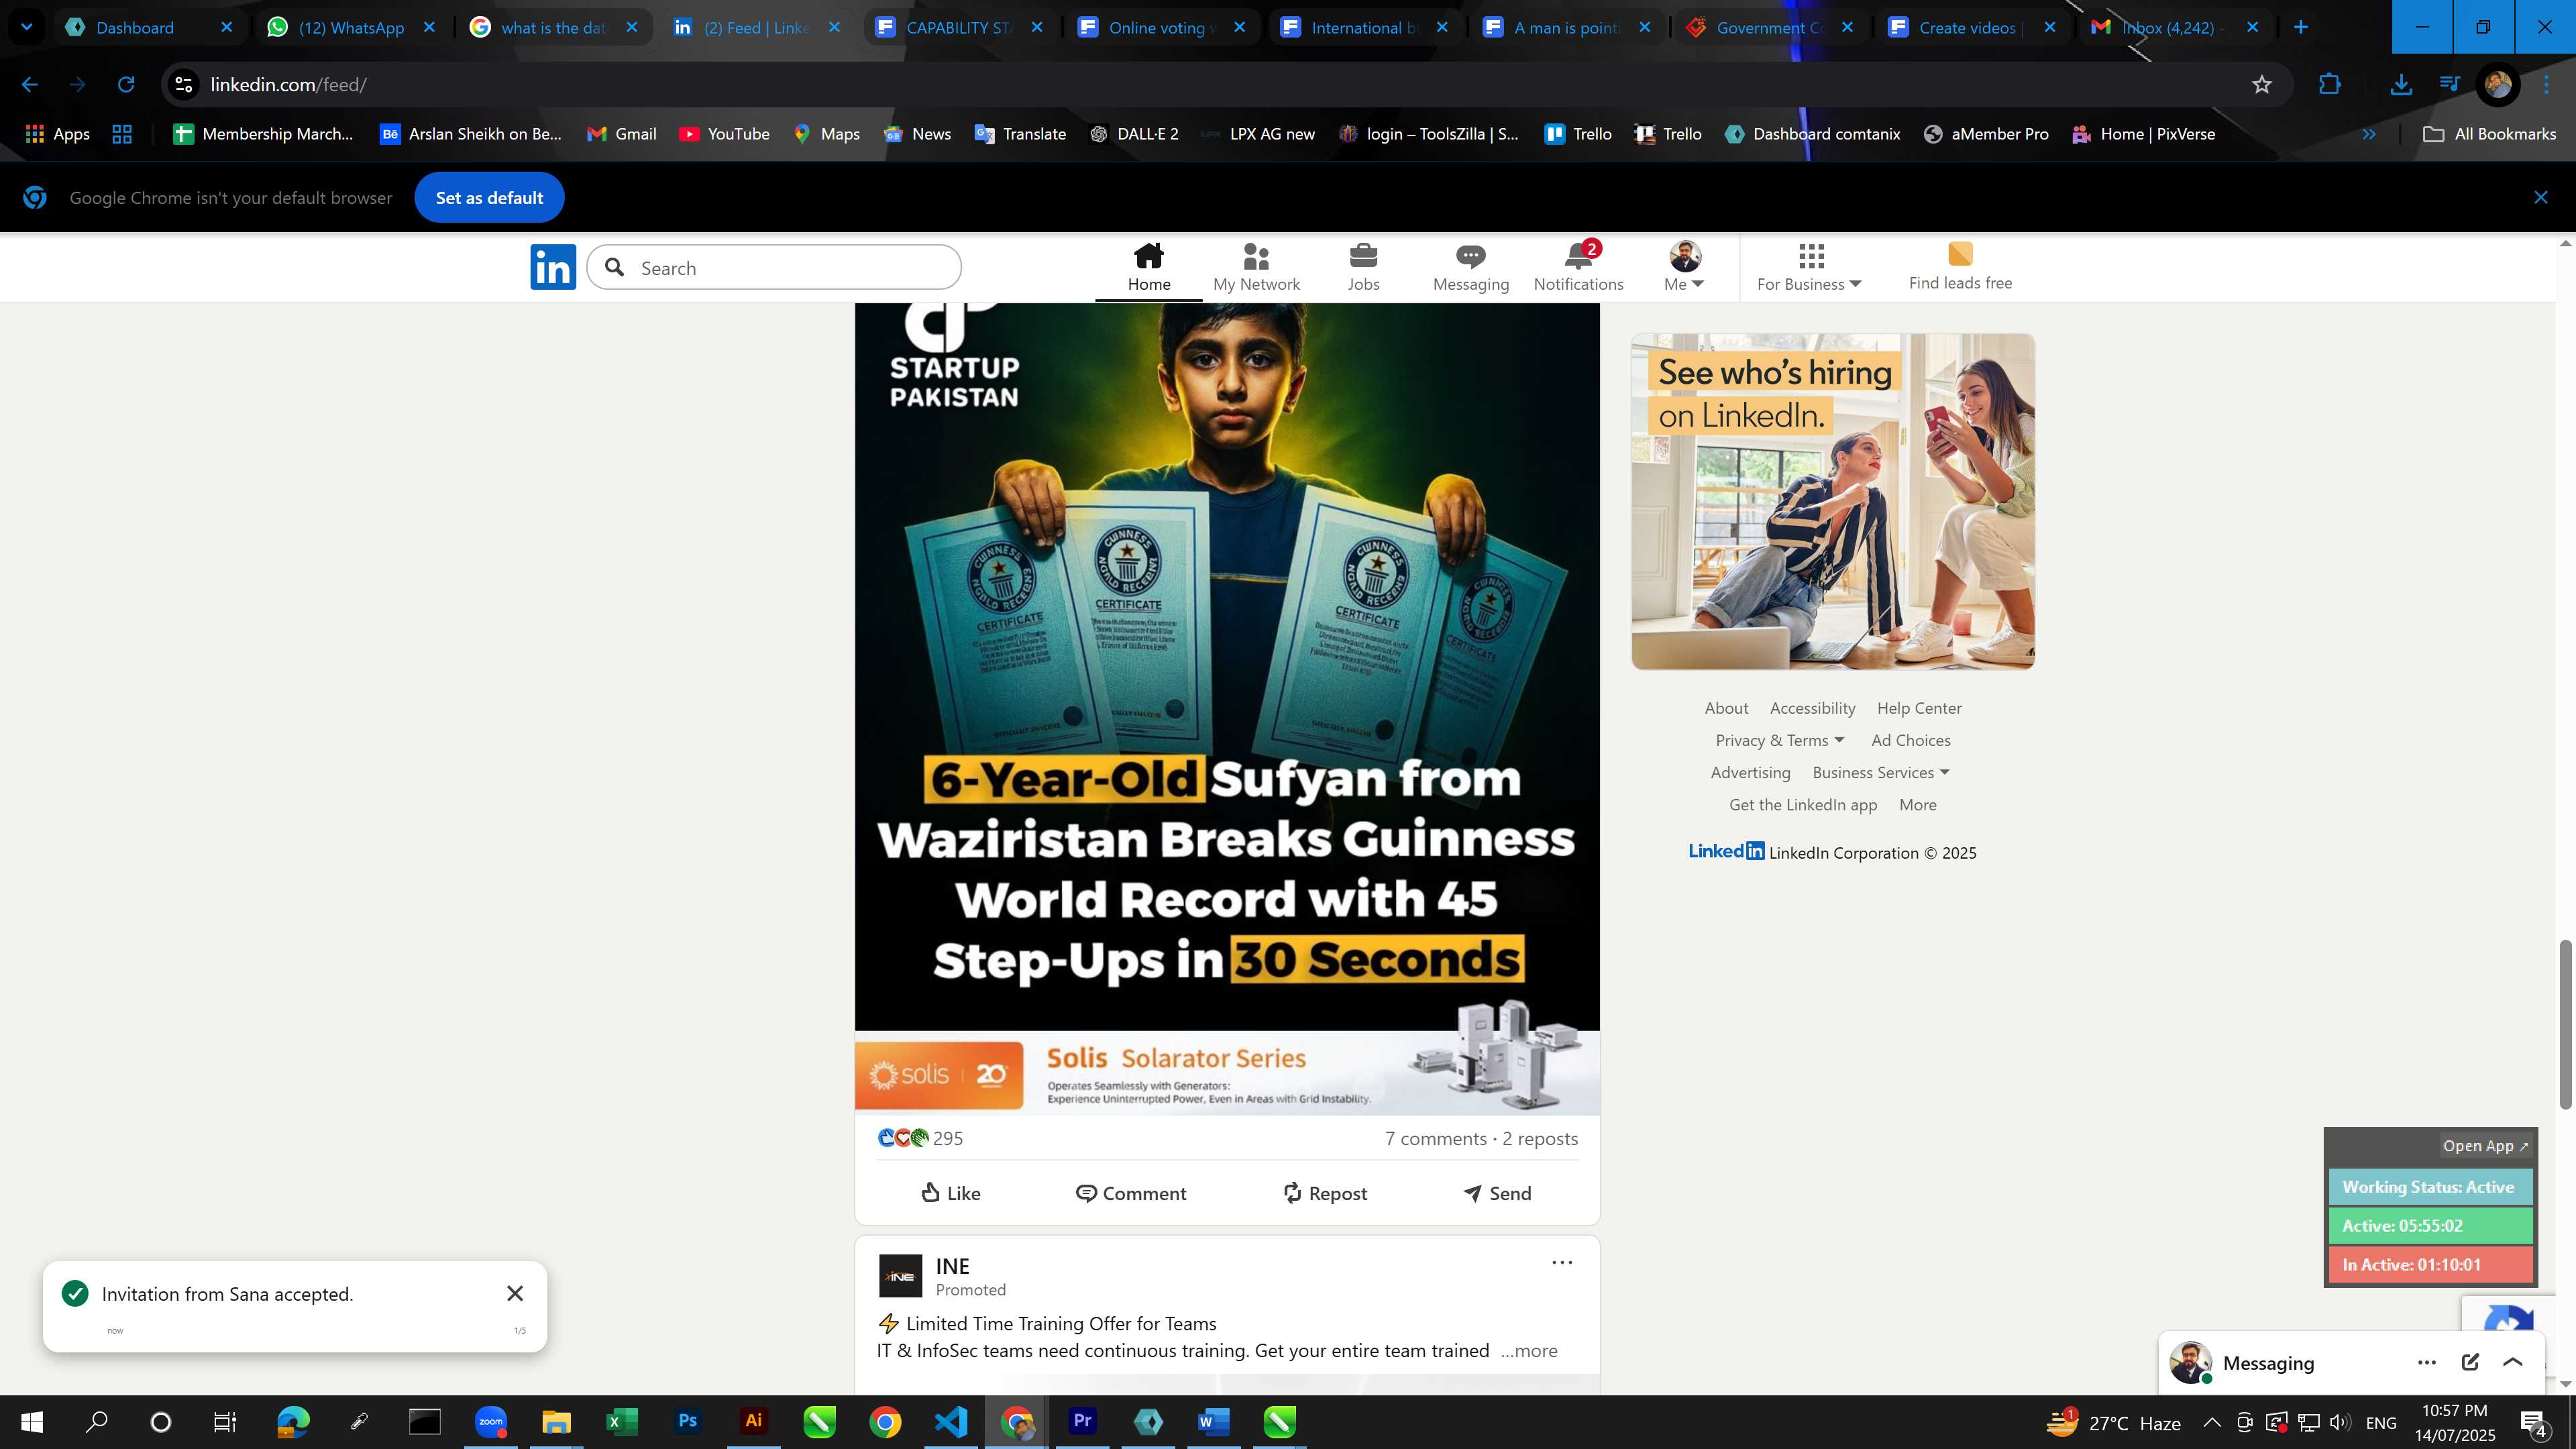
Task: Switch to Online voting browser tab
Action: tap(1160, 27)
